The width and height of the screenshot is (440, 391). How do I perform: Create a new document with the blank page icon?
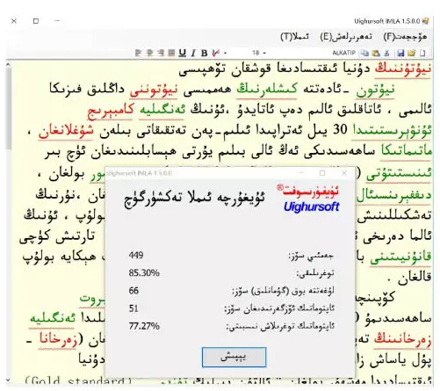pyautogui.click(x=422, y=53)
